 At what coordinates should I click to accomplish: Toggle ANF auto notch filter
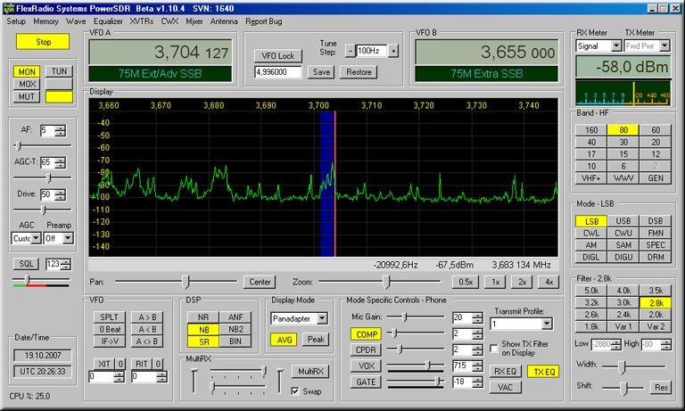tap(235, 317)
